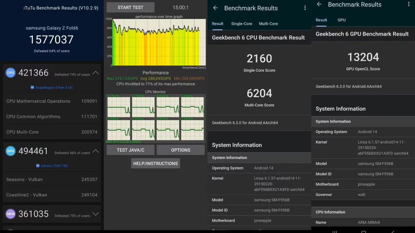Click the performance over time graph

158,42
